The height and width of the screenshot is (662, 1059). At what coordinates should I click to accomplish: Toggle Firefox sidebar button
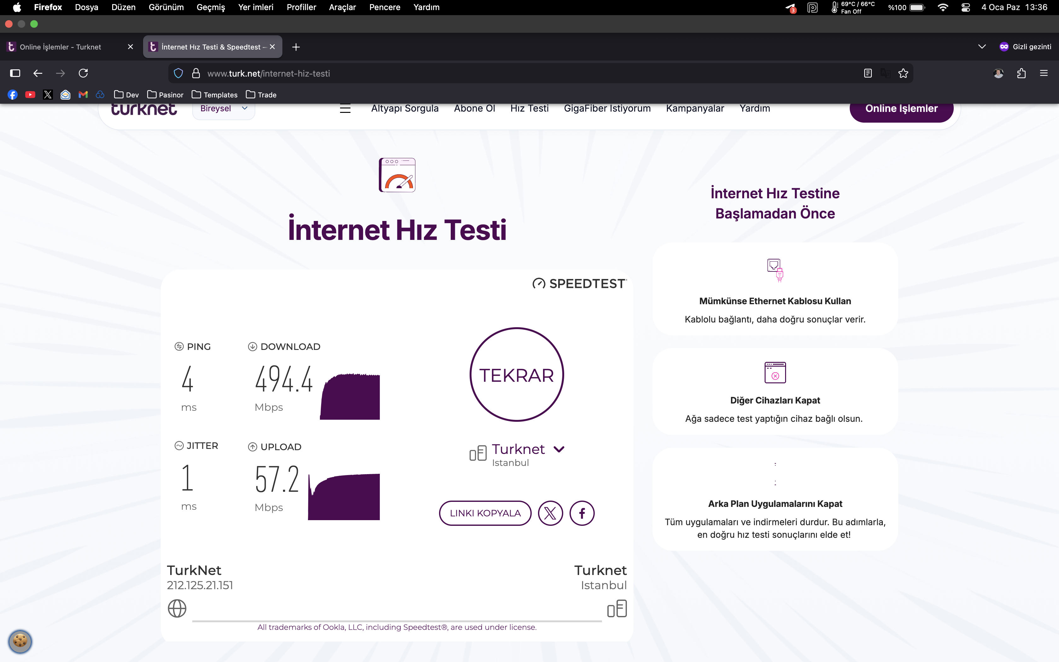pyautogui.click(x=15, y=73)
